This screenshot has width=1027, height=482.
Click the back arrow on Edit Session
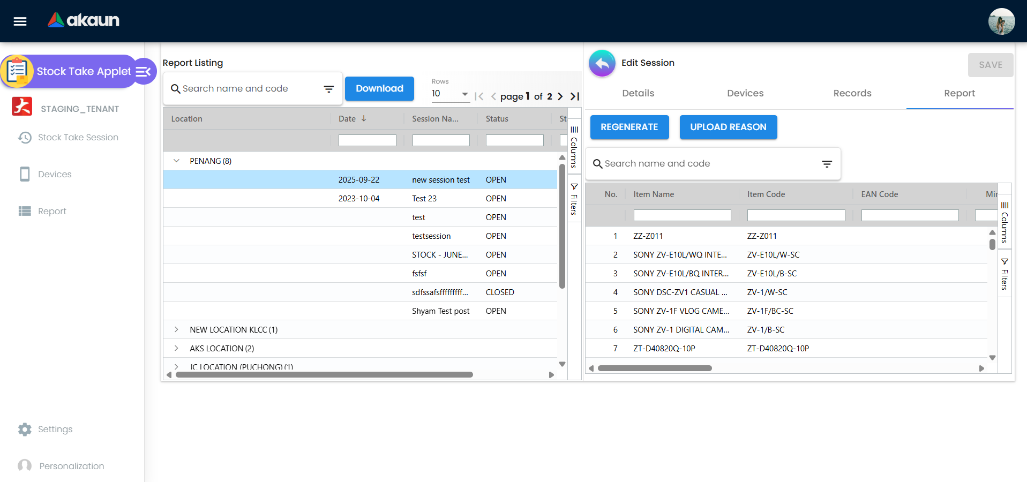(602, 63)
